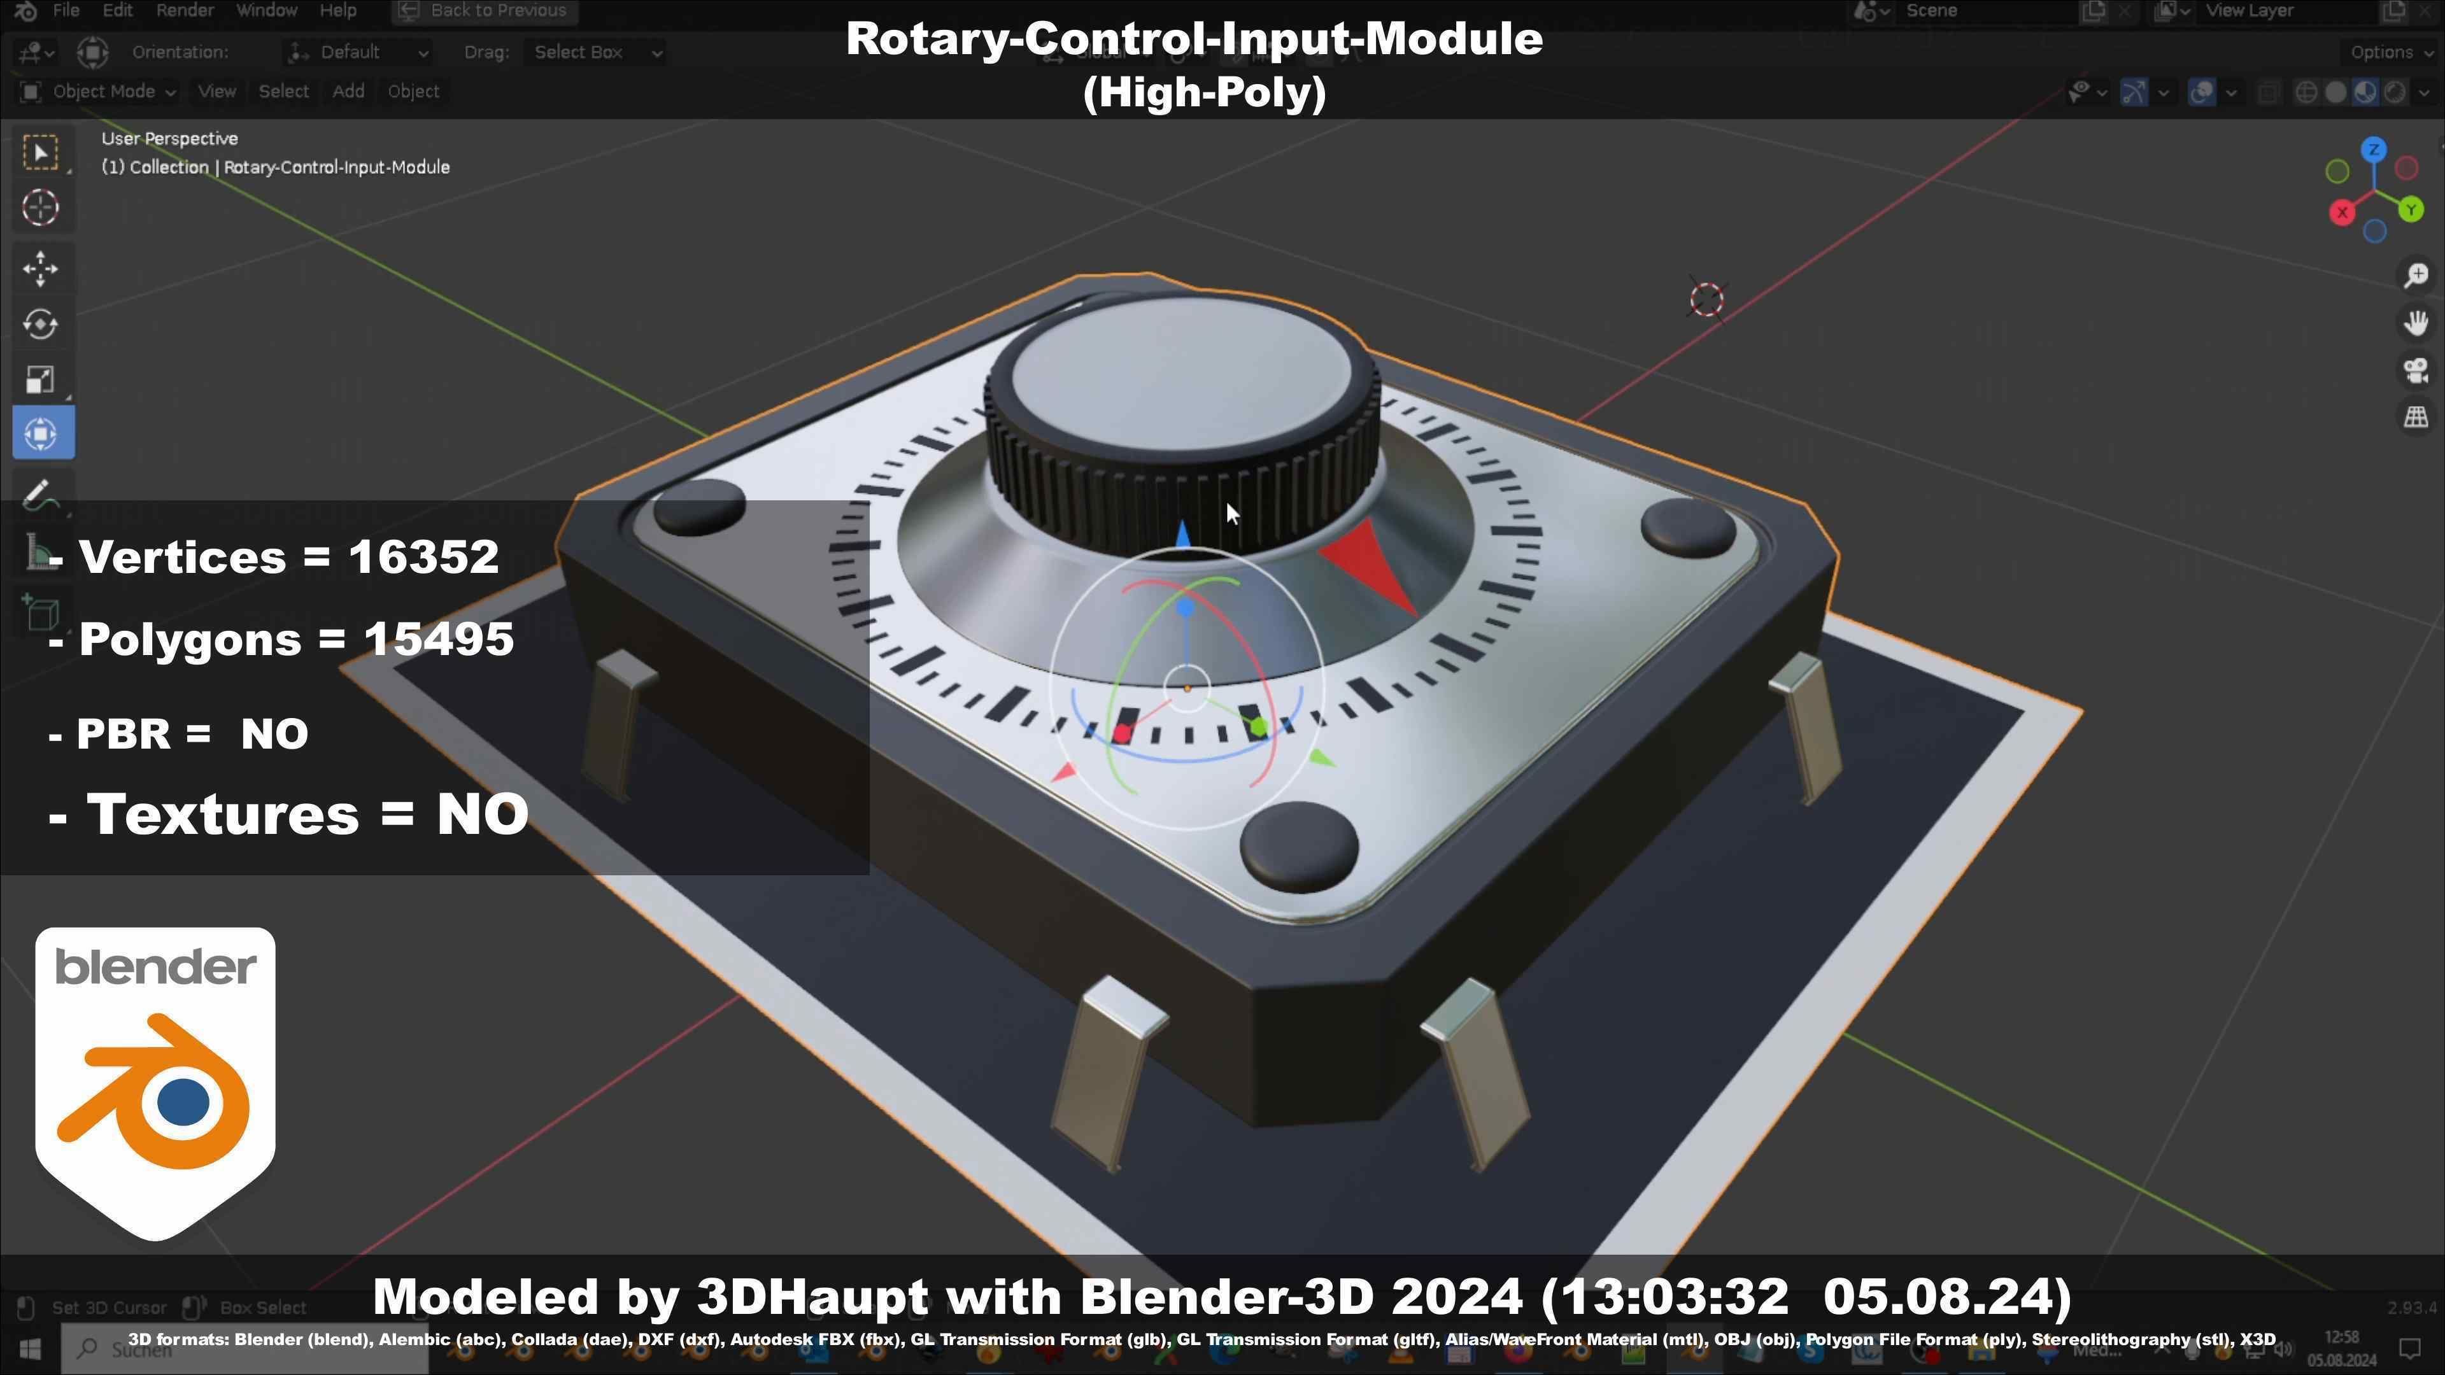Click the red X axis of navigation gizmo

(x=2342, y=213)
